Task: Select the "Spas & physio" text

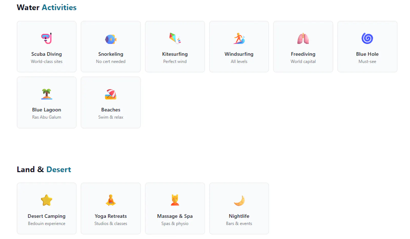Action: coord(175,224)
